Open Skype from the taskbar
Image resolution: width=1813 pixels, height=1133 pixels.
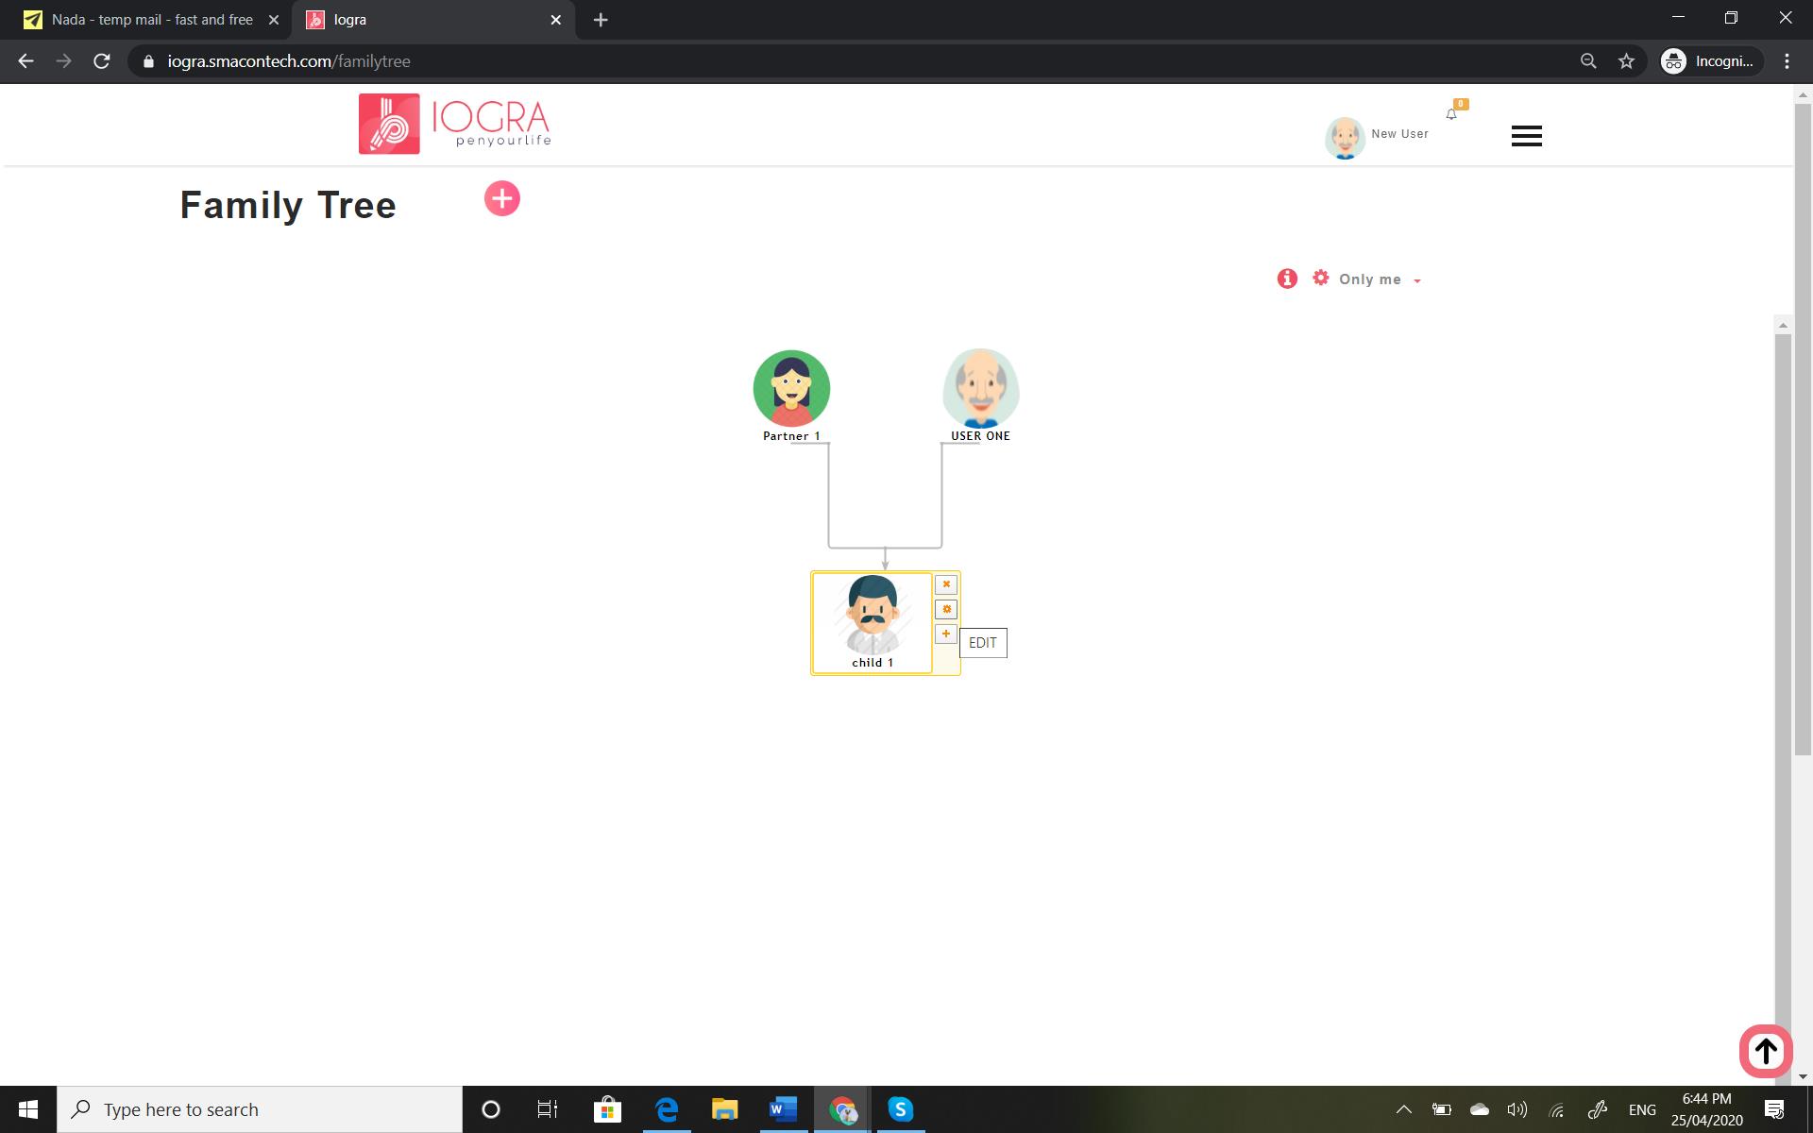pyautogui.click(x=900, y=1109)
